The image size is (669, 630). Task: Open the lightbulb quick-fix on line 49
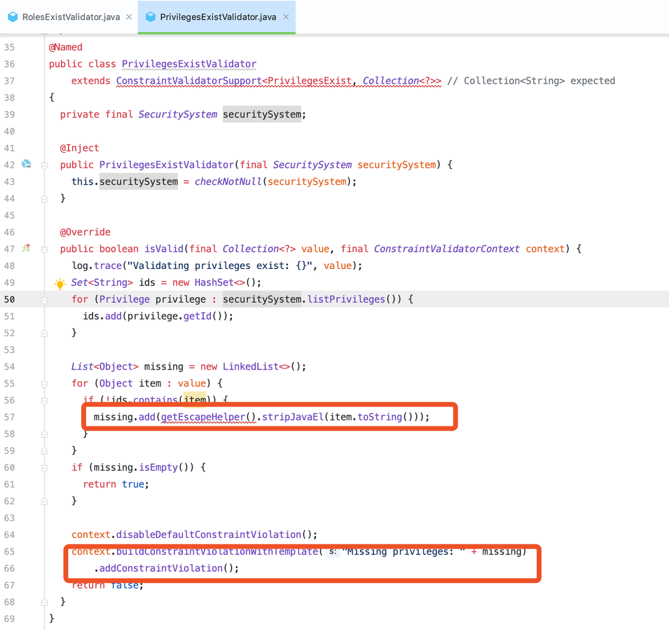(x=60, y=283)
